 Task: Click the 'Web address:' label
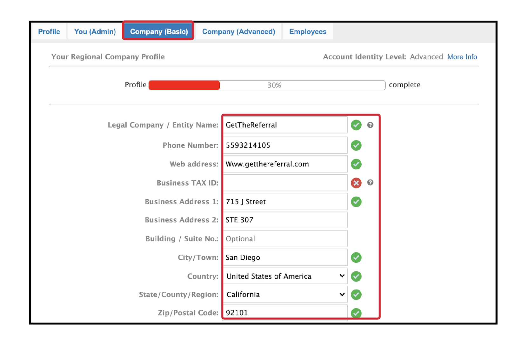pyautogui.click(x=194, y=164)
